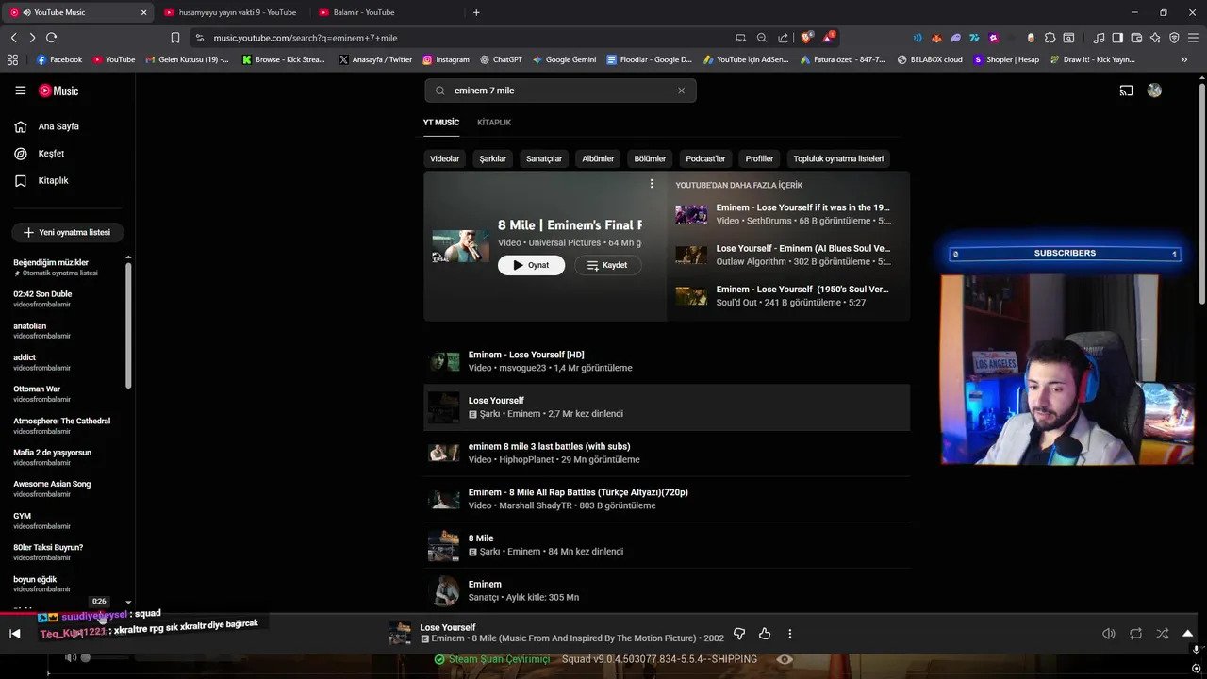Go back in browser history

pos(13,38)
